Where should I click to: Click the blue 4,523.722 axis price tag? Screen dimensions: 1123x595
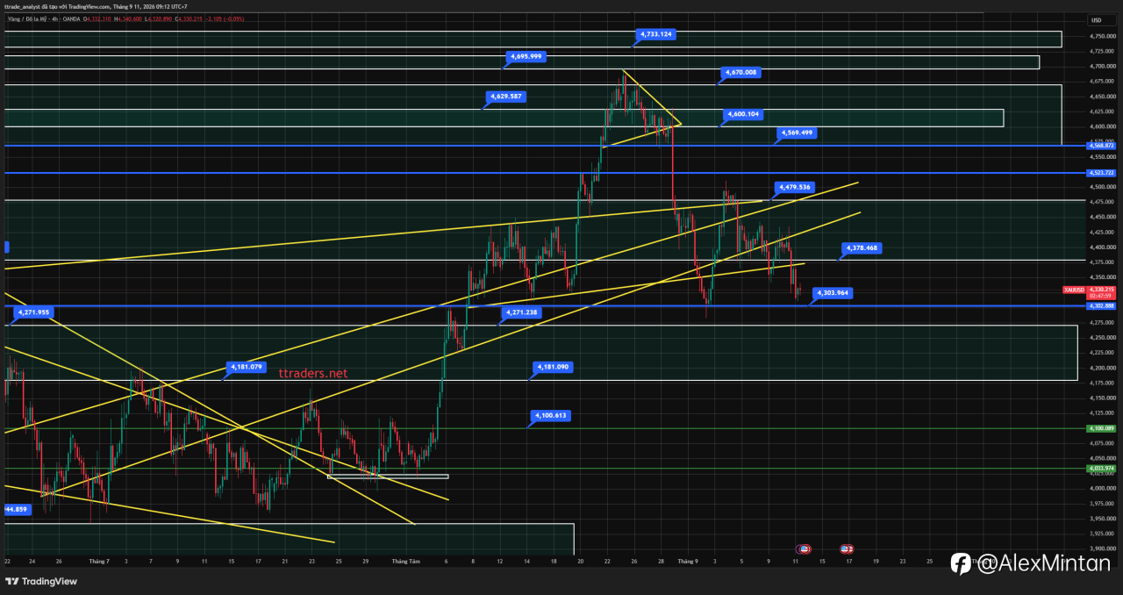(x=1100, y=173)
